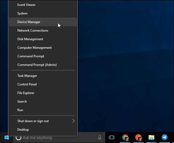Select Run from the menu

point(20,110)
